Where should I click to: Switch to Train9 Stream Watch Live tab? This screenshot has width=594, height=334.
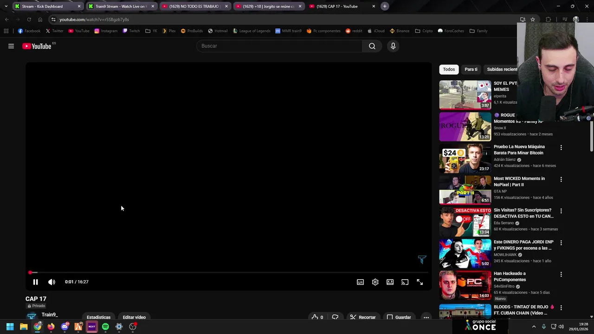tap(120, 6)
